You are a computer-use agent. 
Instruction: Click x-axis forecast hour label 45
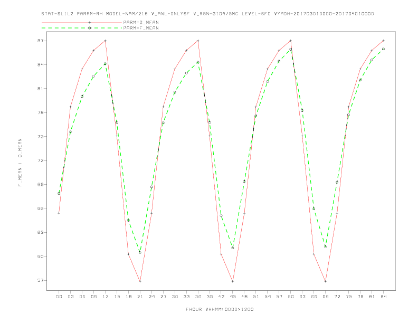[x=233, y=297]
